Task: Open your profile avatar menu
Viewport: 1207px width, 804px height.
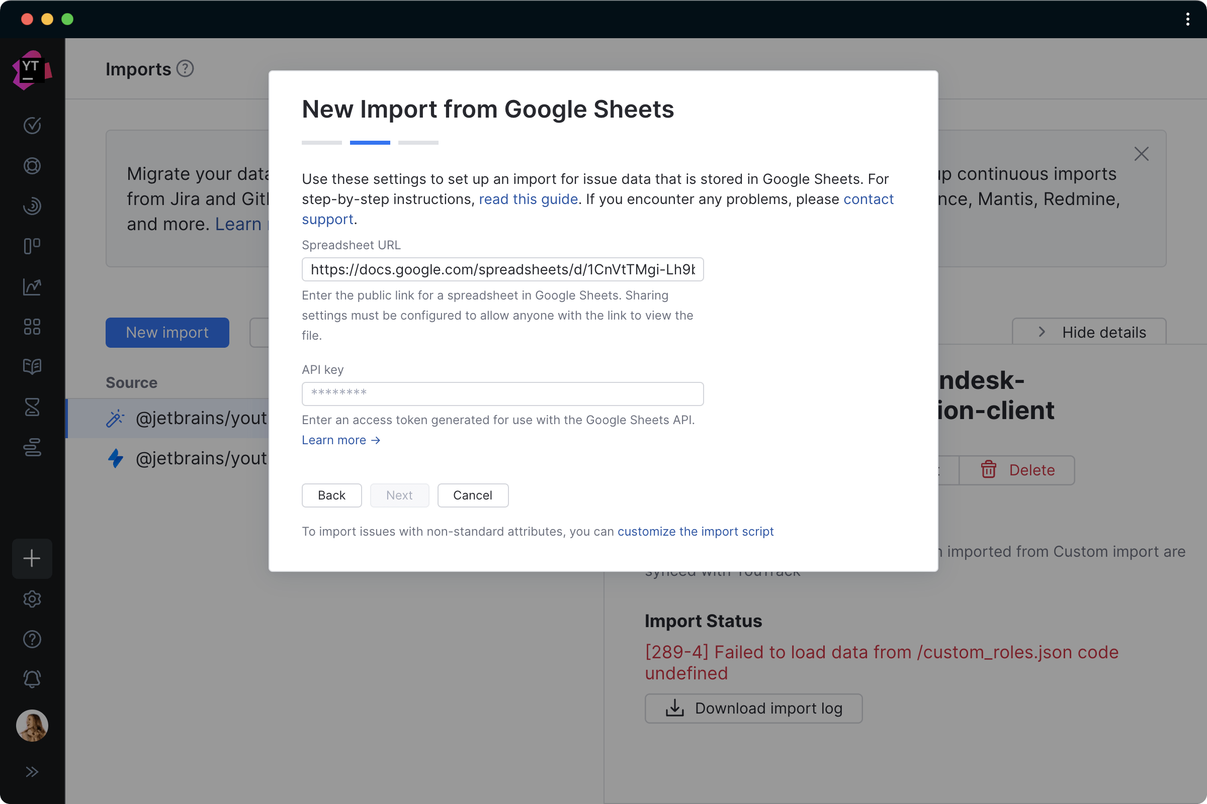Action: pyautogui.click(x=32, y=725)
